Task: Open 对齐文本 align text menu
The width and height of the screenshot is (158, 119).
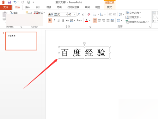Action: pos(133,17)
